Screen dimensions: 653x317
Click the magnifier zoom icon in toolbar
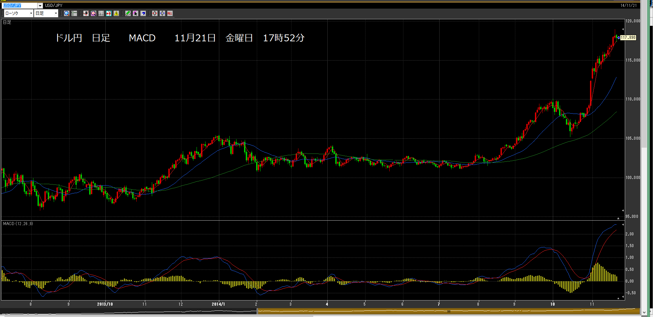67,13
